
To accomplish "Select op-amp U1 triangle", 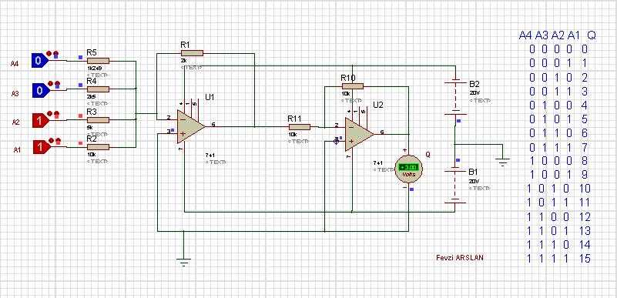I will [191, 126].
